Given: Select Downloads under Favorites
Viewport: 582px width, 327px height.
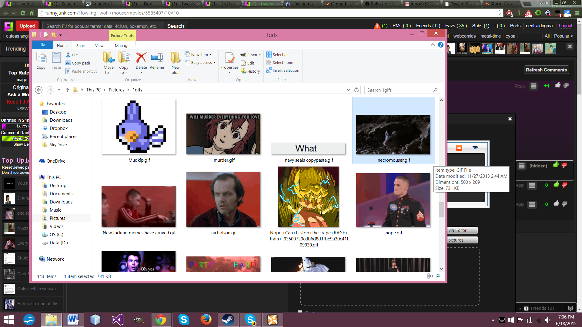Looking at the screenshot, I should tap(61, 120).
